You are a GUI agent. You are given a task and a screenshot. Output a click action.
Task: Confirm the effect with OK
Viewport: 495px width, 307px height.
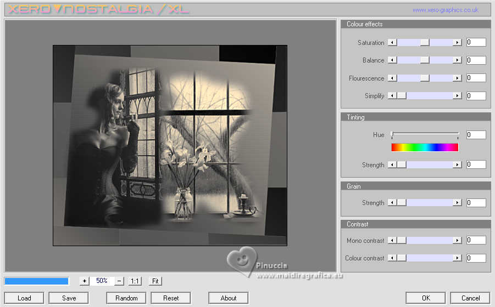click(x=426, y=298)
